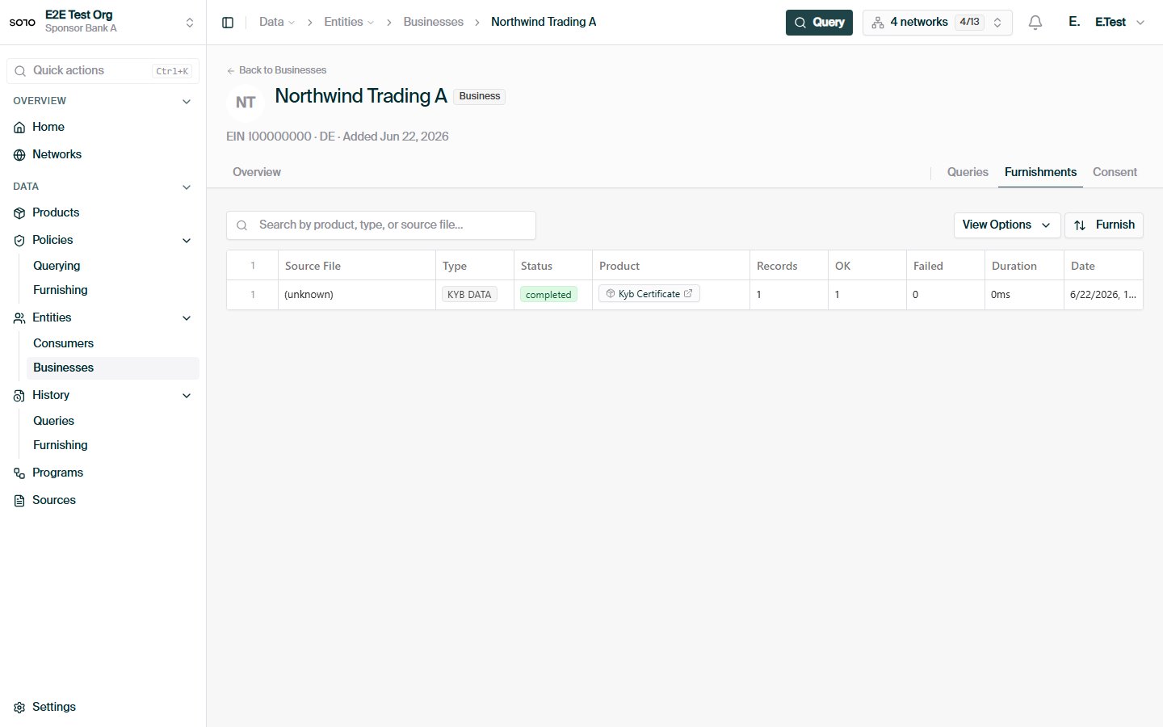Click the Furnish button

pos(1104,225)
